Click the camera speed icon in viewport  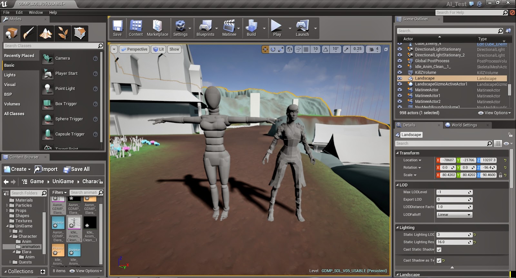click(371, 49)
